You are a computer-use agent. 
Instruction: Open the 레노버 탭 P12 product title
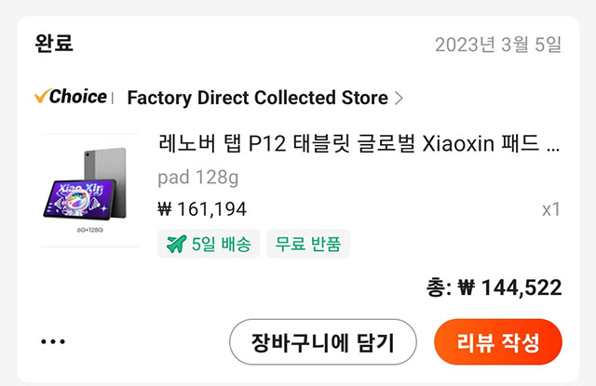[359, 145]
